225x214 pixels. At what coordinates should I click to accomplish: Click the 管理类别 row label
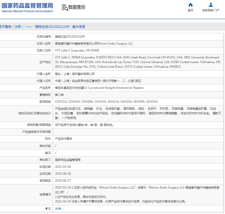tap(45, 95)
